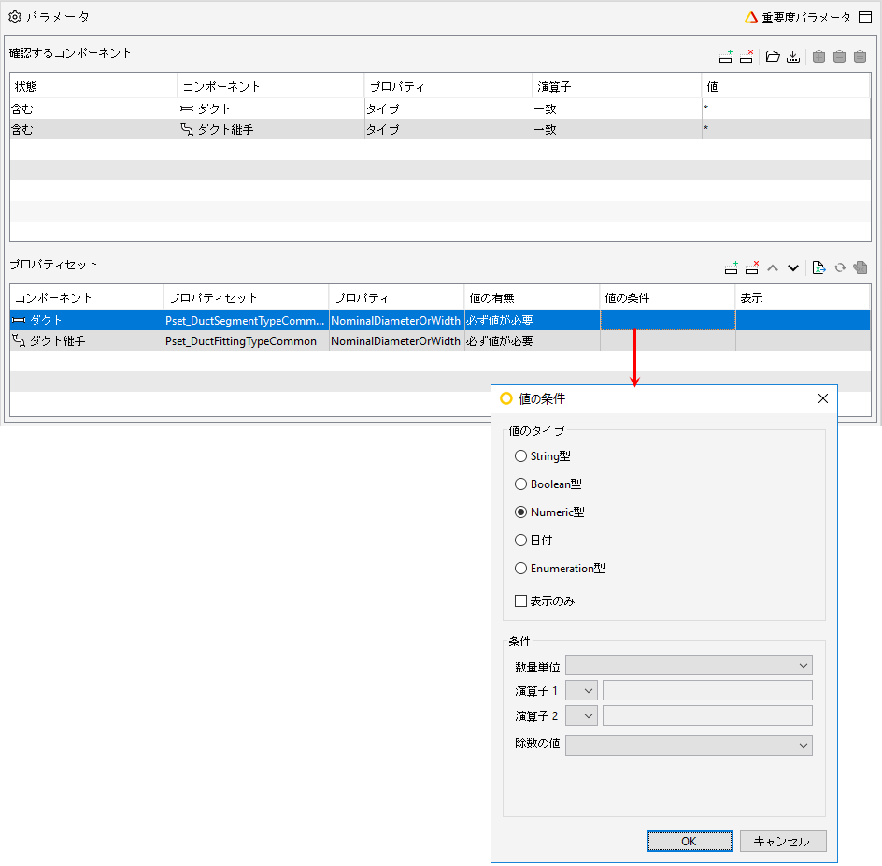Export property sets to Excel icon

819,268
